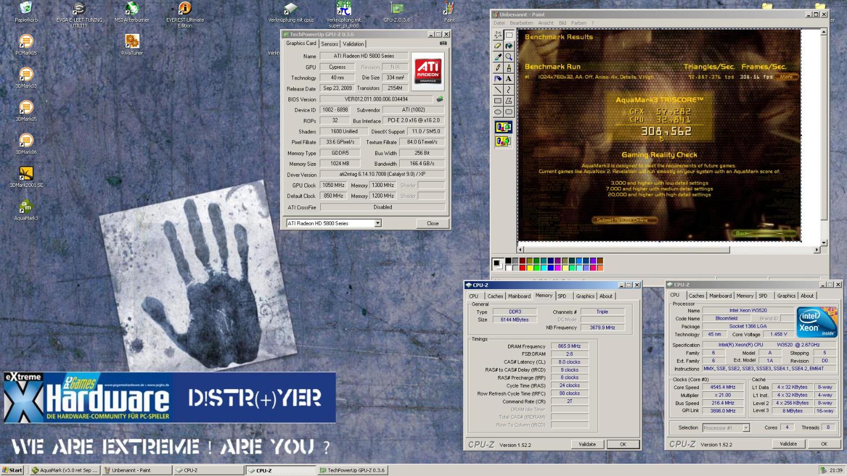
Task: Select the Airbrush spray tool
Action: pos(498,79)
